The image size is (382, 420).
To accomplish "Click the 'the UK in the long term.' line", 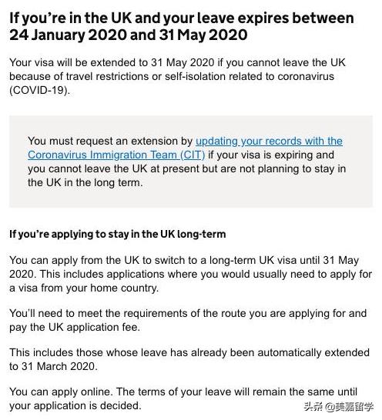I will (x=85, y=183).
